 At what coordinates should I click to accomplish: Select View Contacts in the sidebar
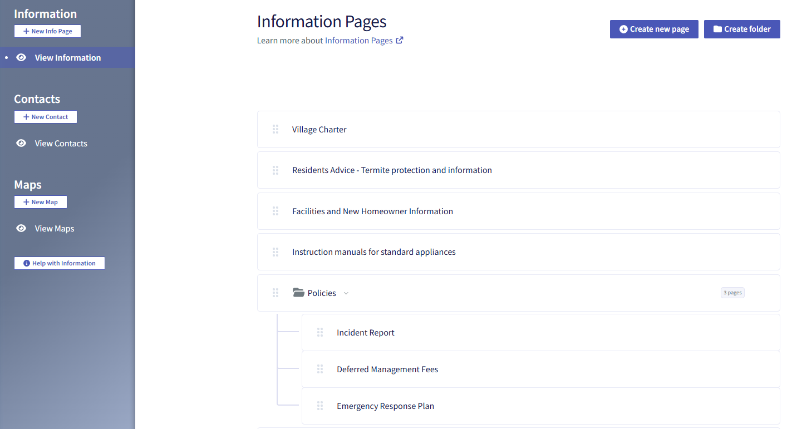point(61,143)
